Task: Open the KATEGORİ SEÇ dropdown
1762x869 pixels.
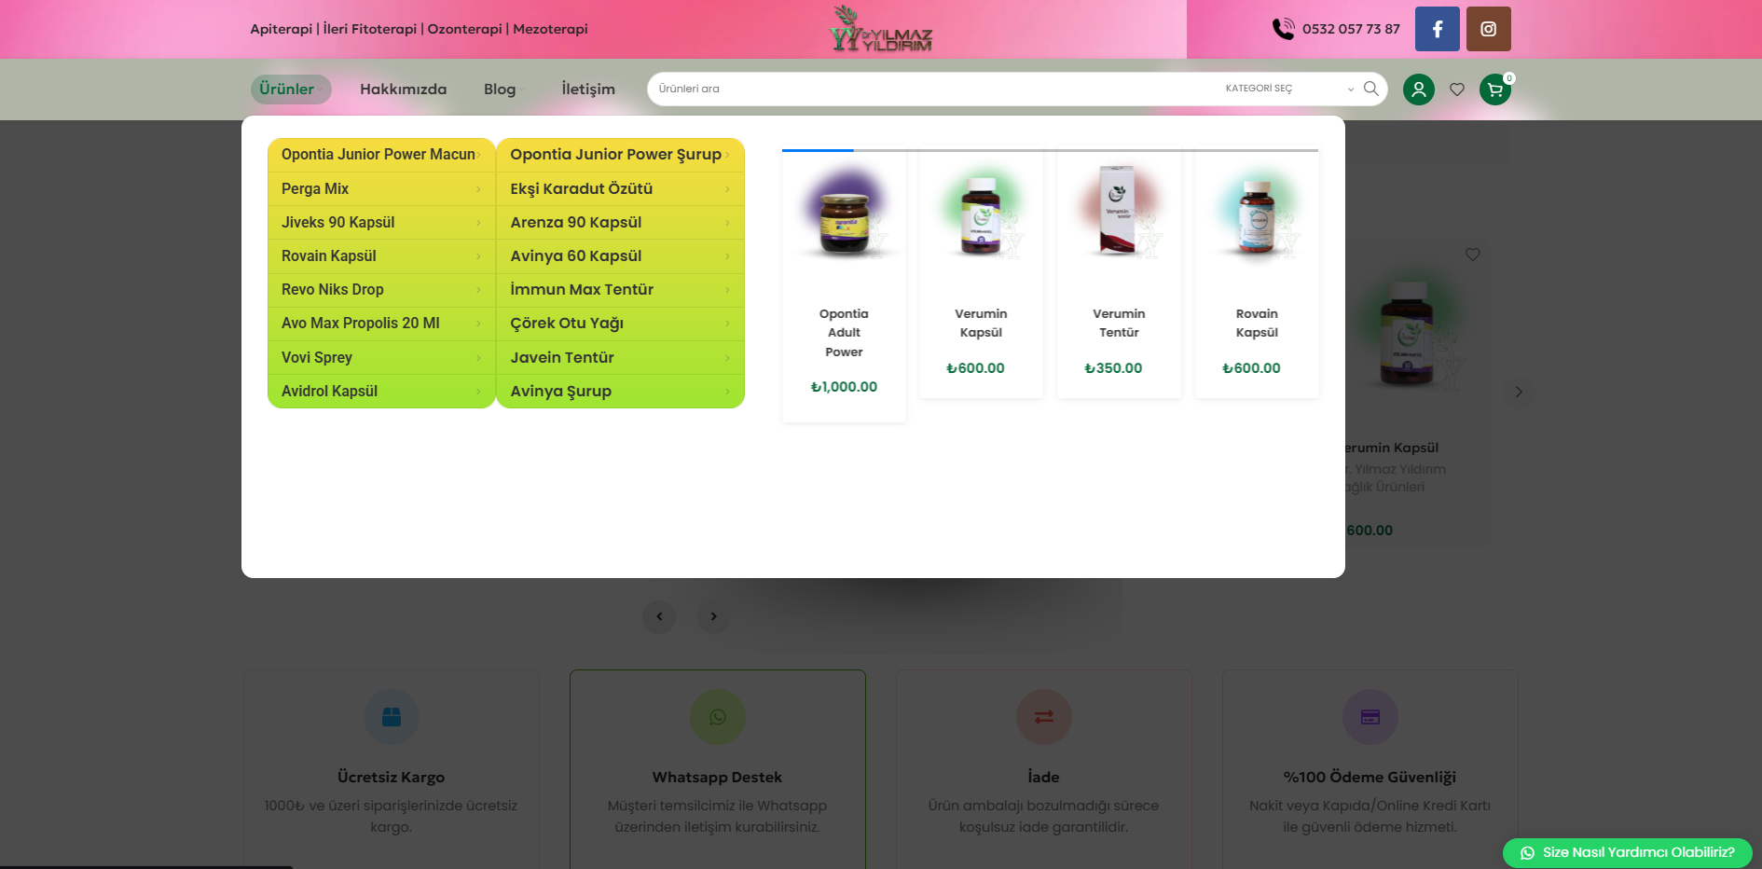Action: point(1289,89)
